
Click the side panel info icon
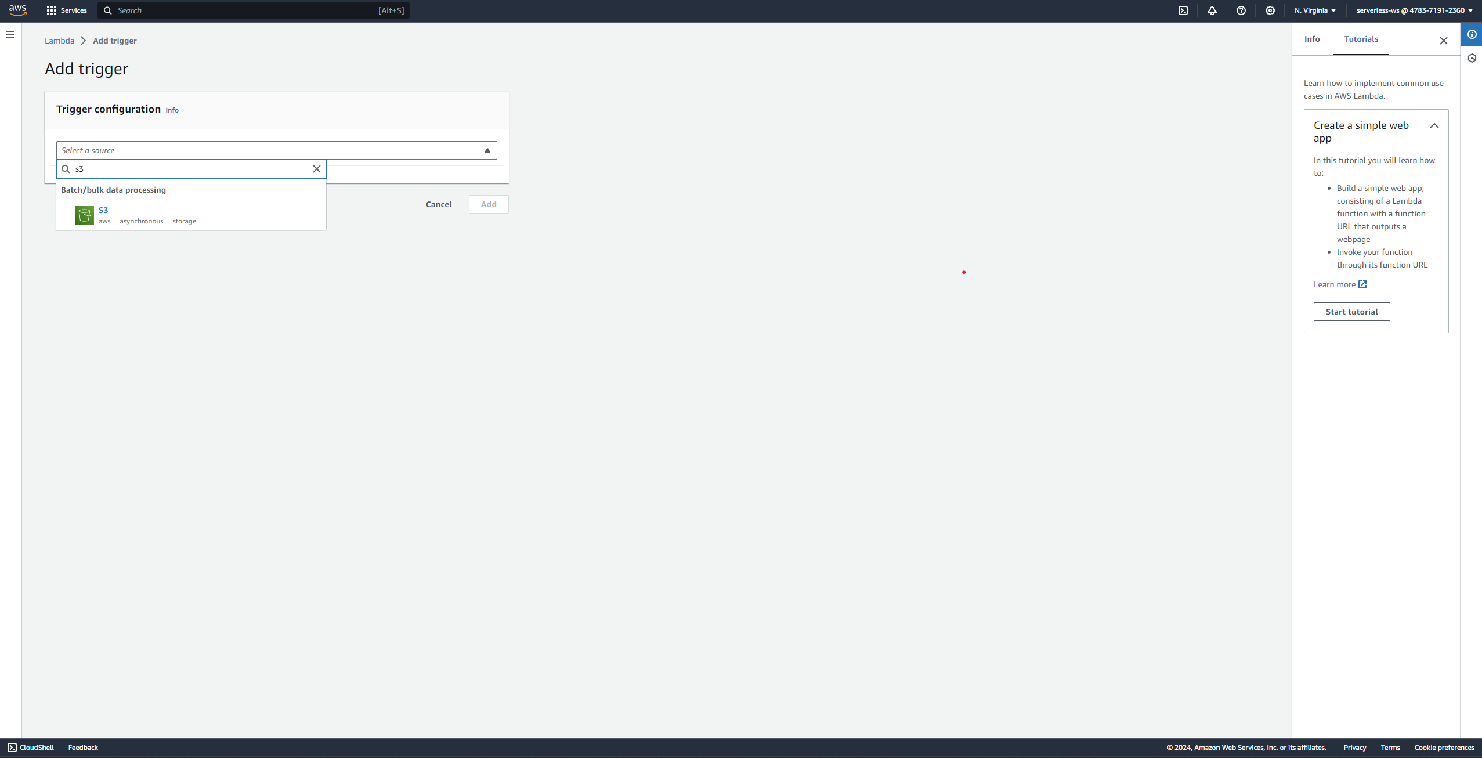1472,34
